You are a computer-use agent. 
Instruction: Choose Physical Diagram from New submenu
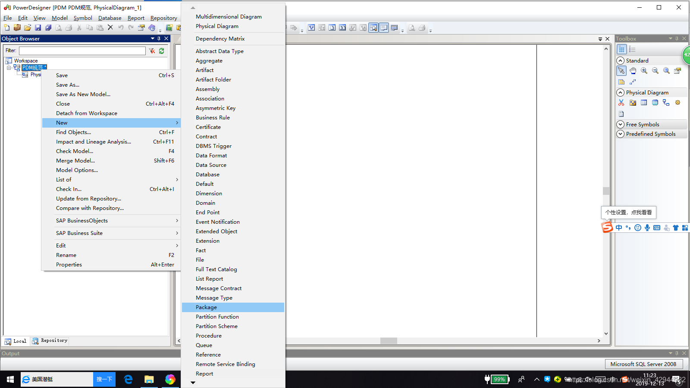click(x=233, y=26)
